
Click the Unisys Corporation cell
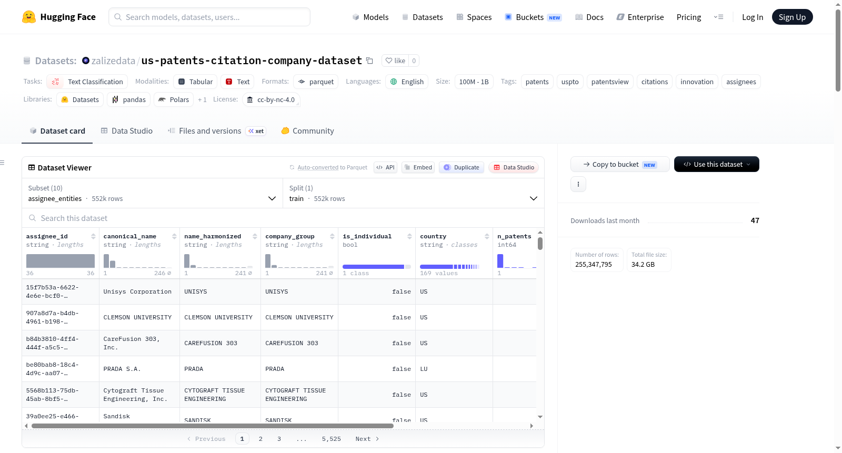point(139,291)
